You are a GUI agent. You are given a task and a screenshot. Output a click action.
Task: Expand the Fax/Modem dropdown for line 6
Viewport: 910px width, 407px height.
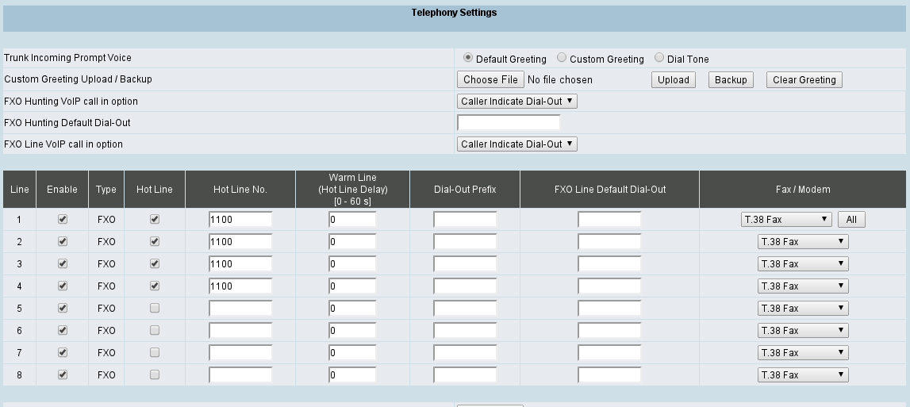click(803, 331)
